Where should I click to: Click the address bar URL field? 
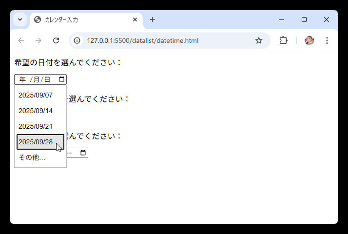click(166, 40)
